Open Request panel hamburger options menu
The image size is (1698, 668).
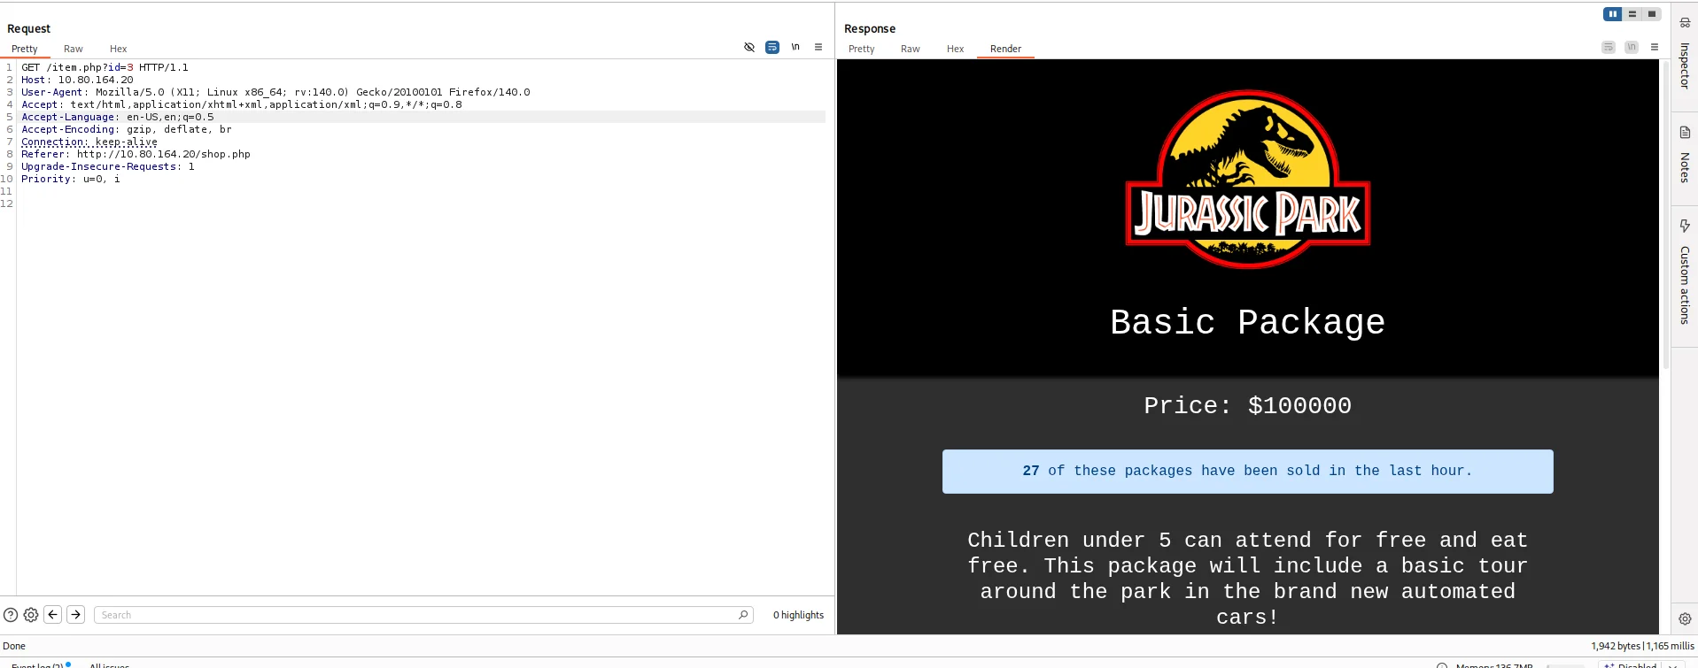pyautogui.click(x=818, y=48)
